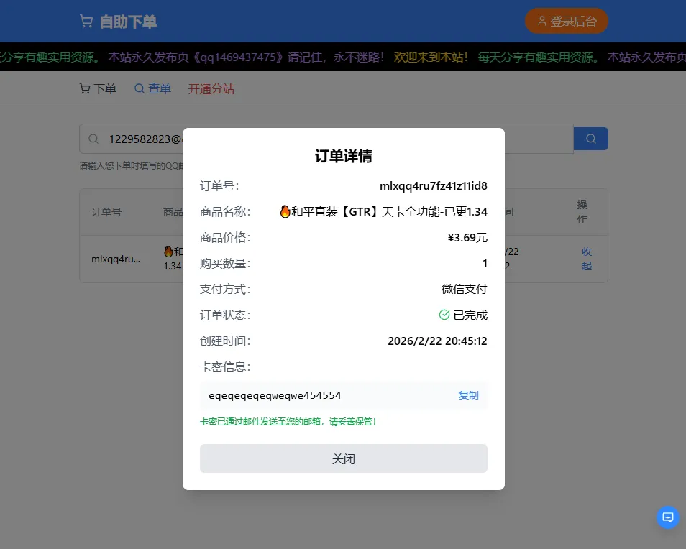Click the magnifier icon inside the search field
686x549 pixels.
(93, 138)
